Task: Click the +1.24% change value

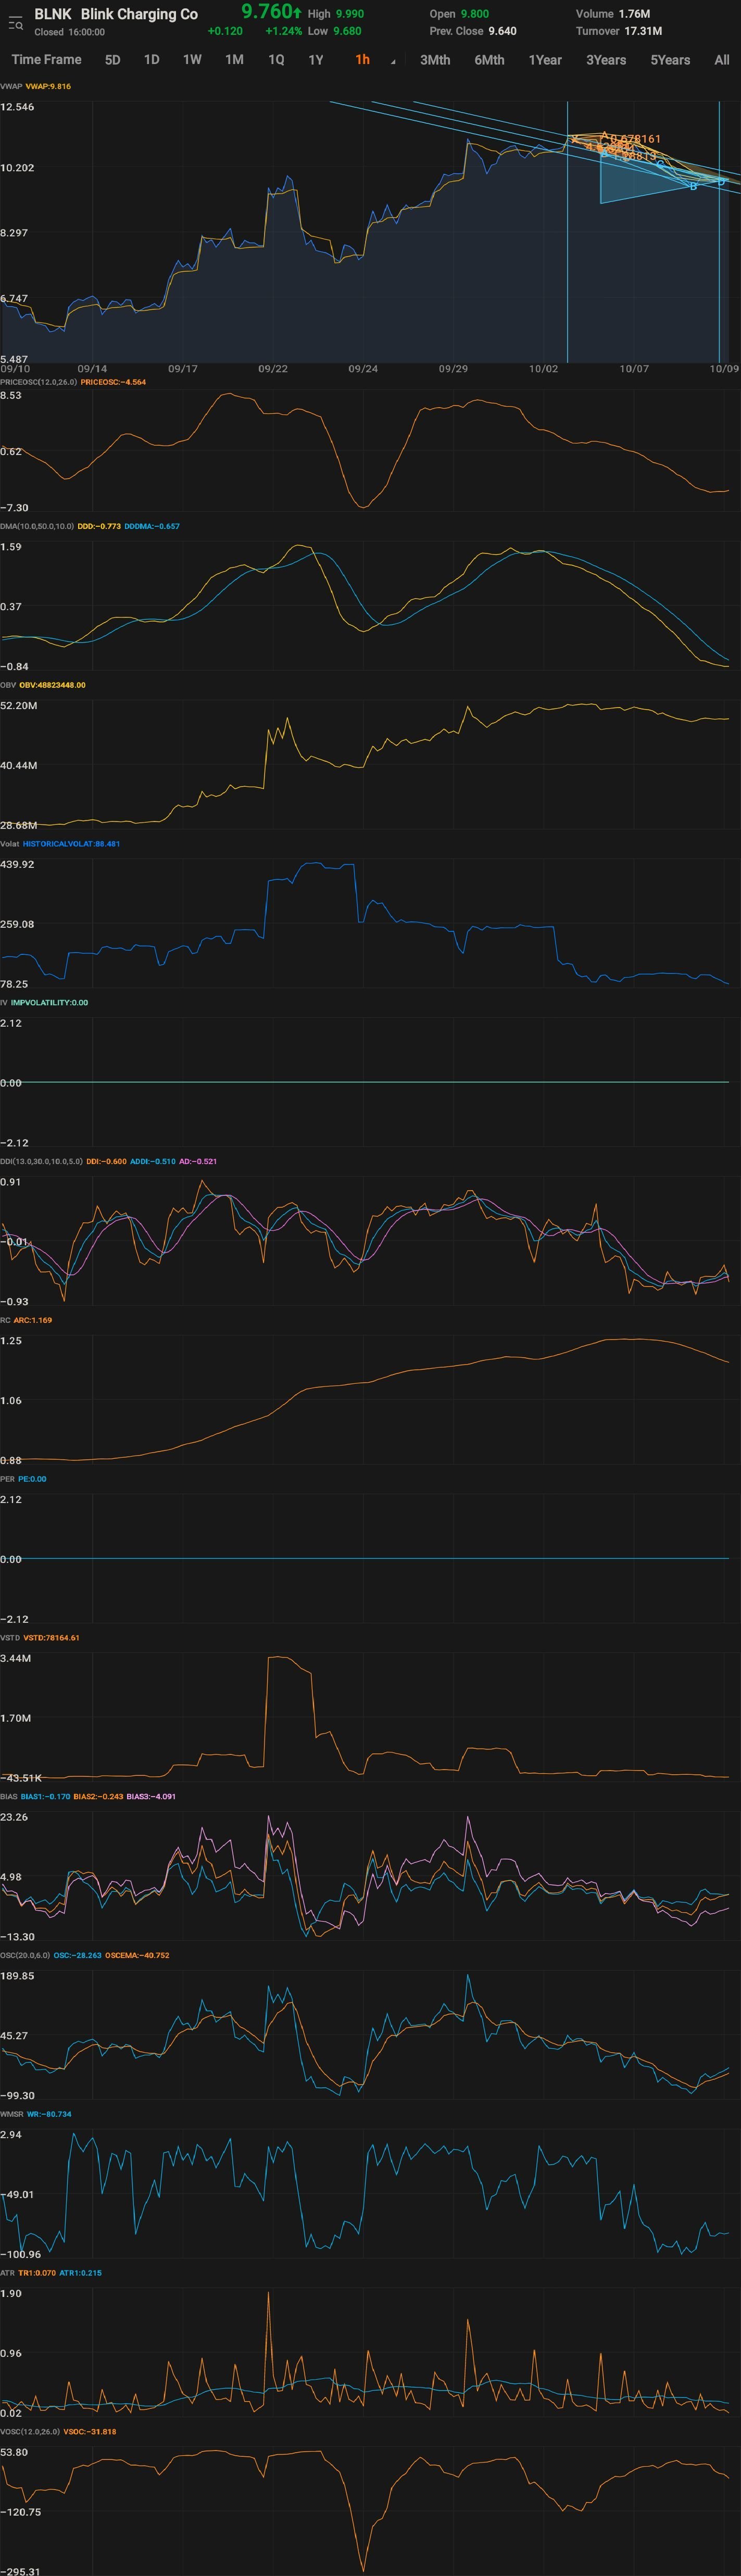Action: (x=284, y=31)
